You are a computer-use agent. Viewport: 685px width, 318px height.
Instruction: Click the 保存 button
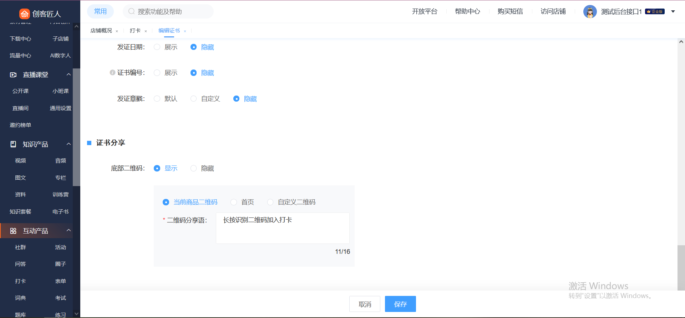[400, 304]
